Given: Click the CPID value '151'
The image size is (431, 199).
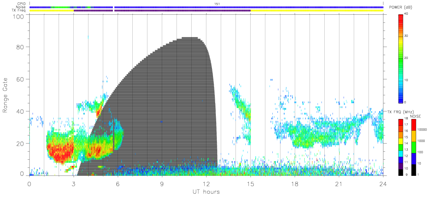Looking at the screenshot, I should (217, 4).
